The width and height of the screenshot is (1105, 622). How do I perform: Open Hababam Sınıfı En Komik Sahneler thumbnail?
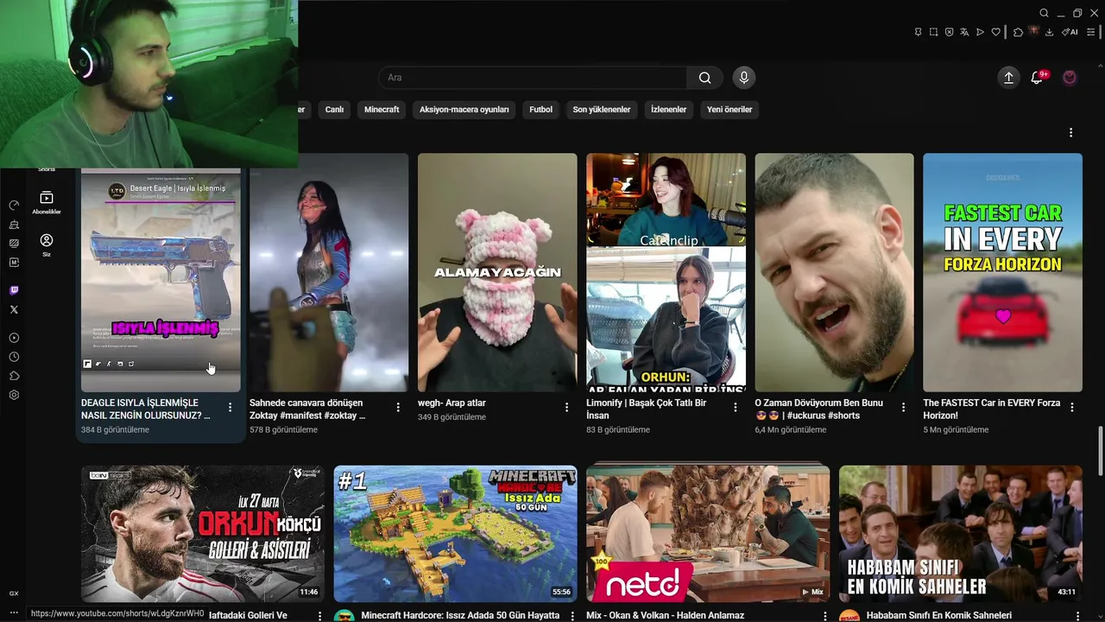coord(961,534)
